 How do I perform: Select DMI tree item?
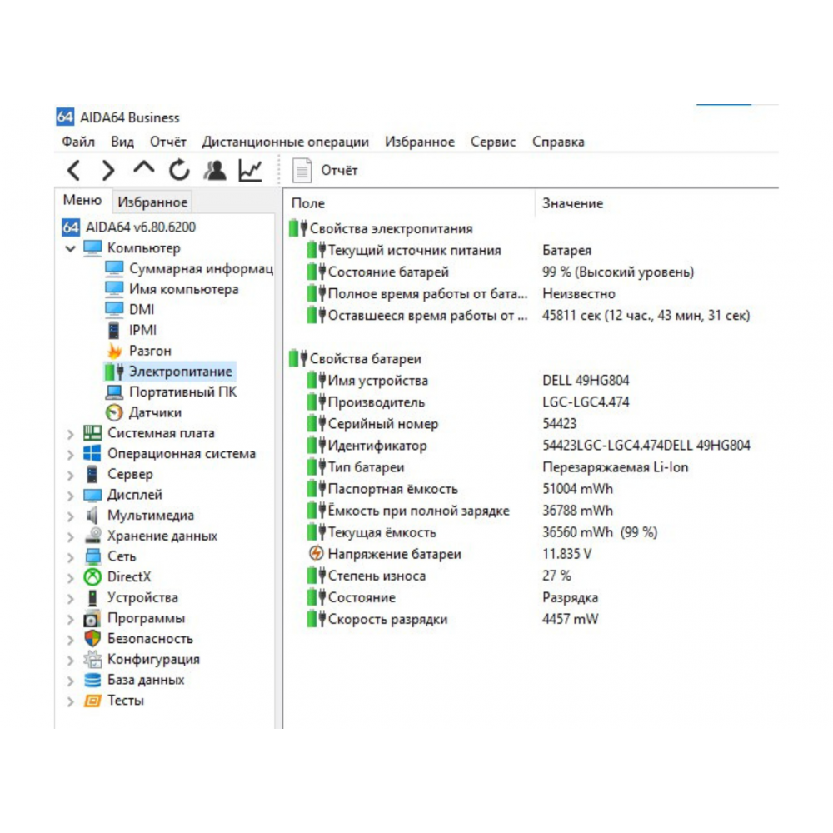142,310
